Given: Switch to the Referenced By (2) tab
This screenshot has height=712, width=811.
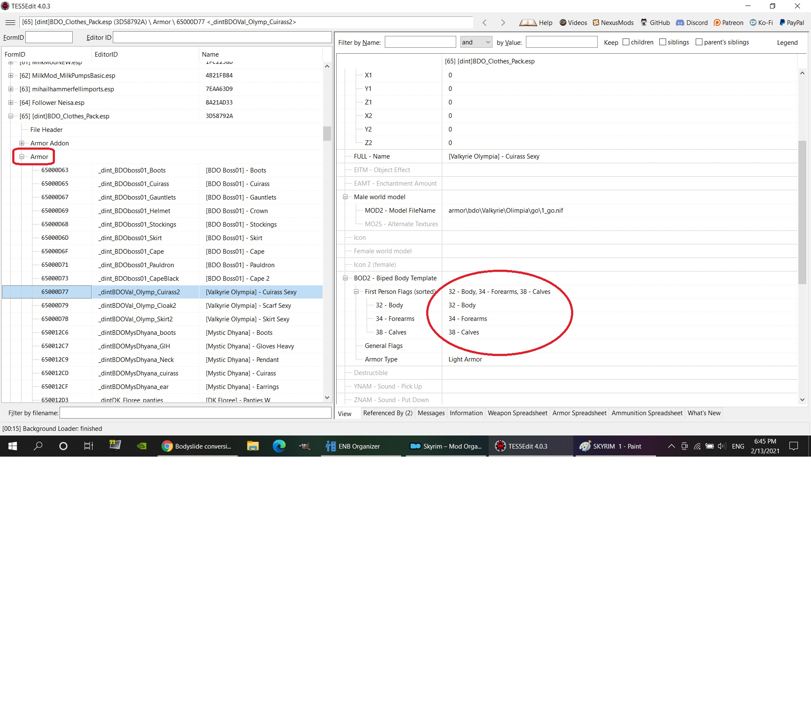Looking at the screenshot, I should pyautogui.click(x=387, y=413).
